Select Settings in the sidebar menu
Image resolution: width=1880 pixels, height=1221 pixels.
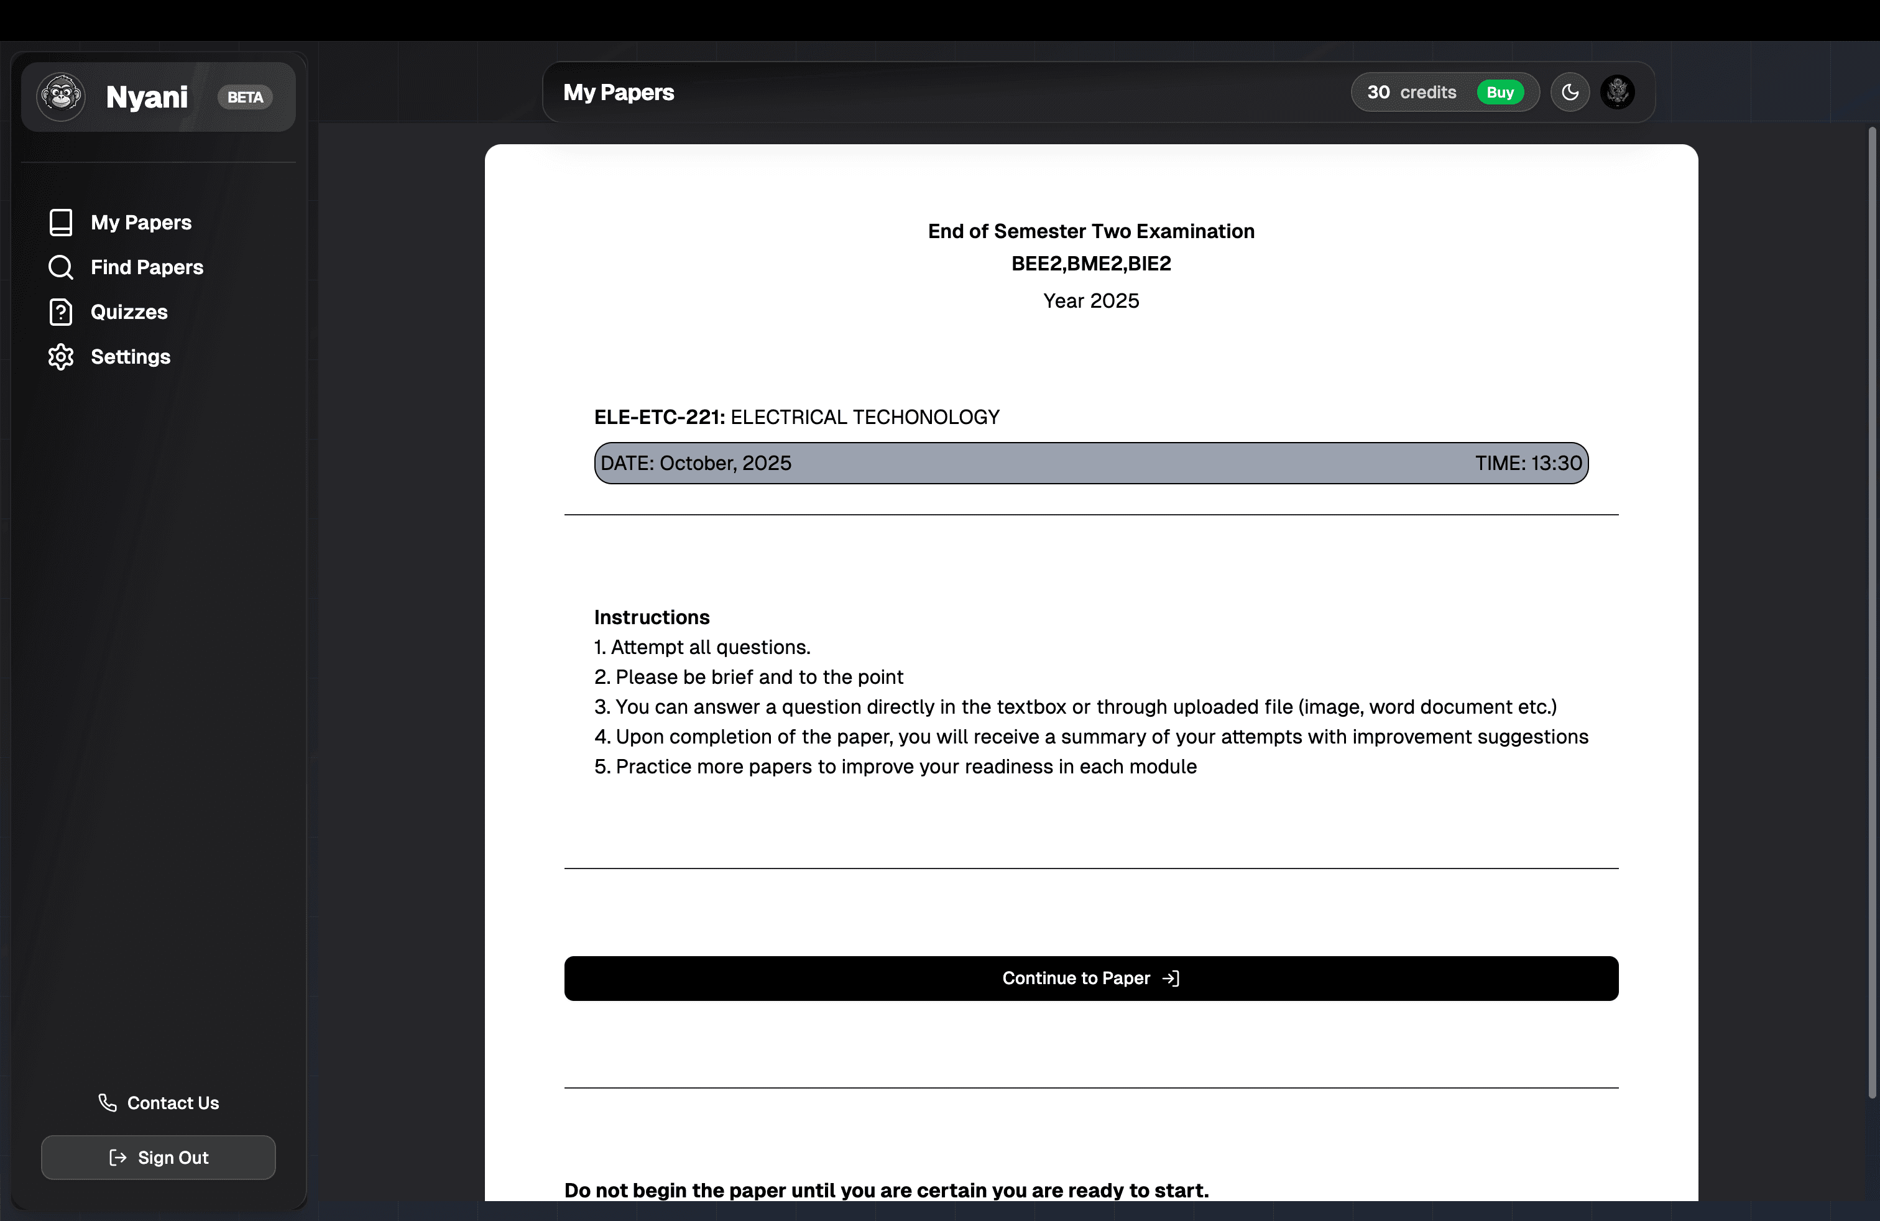131,357
